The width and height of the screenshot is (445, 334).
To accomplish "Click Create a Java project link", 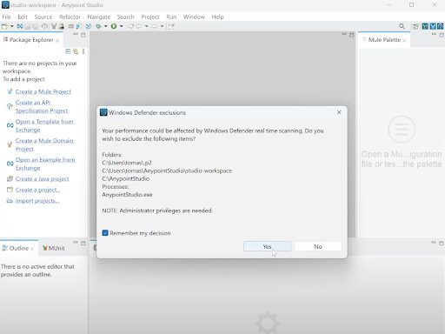I will pos(42,179).
